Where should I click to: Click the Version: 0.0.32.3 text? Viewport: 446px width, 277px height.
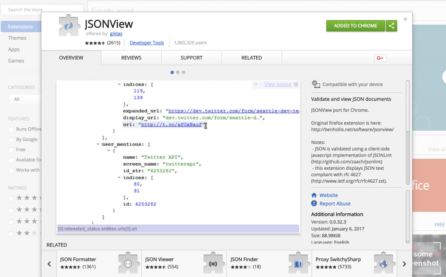328,222
